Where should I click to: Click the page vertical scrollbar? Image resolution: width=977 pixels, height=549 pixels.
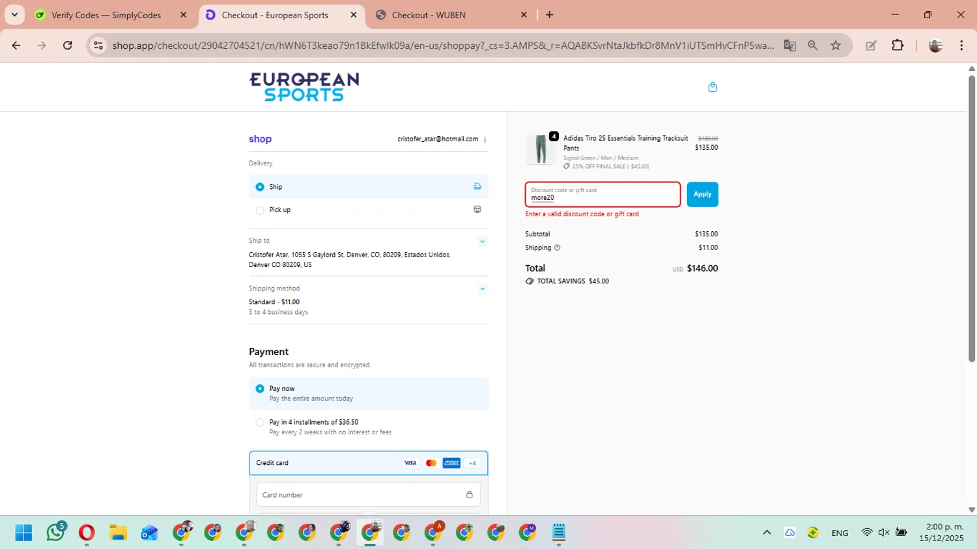tap(971, 219)
